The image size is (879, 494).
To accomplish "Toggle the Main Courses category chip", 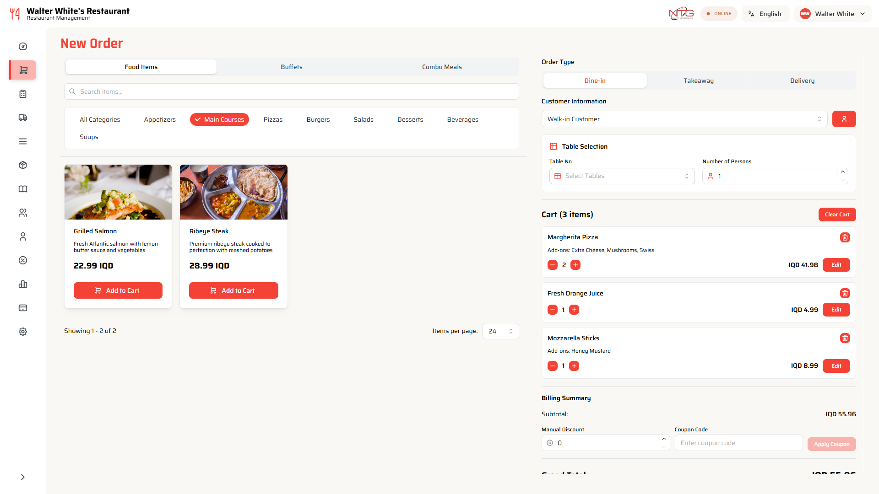I will [x=219, y=119].
